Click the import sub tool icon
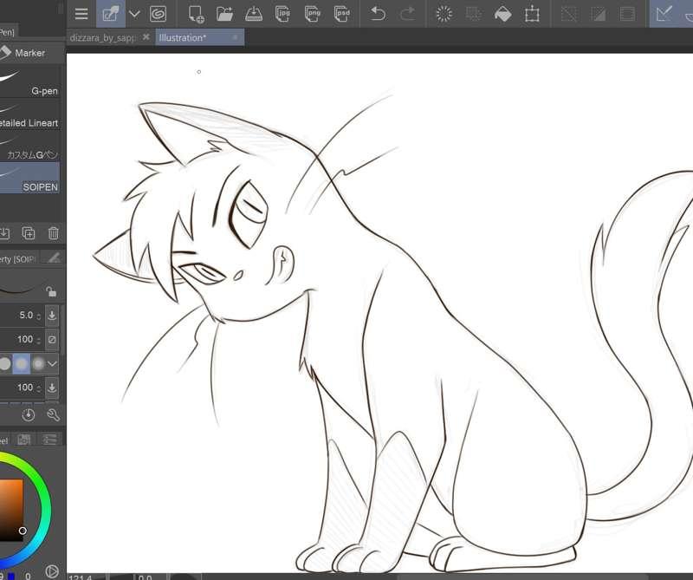Viewport: 693px width, 580px height. [x=4, y=233]
